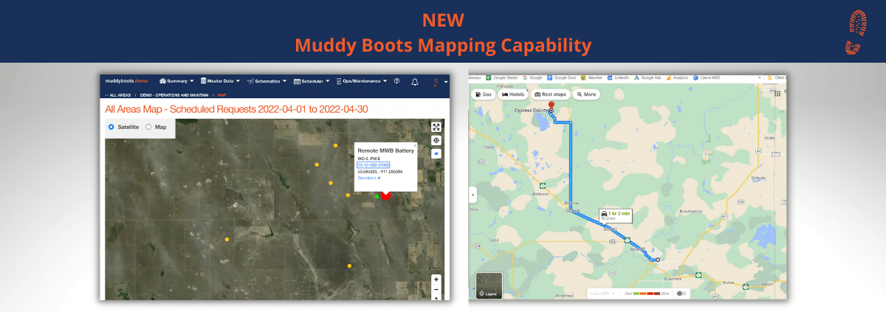Click the MAP breadcrumb
This screenshot has height=312, width=886.
(222, 95)
